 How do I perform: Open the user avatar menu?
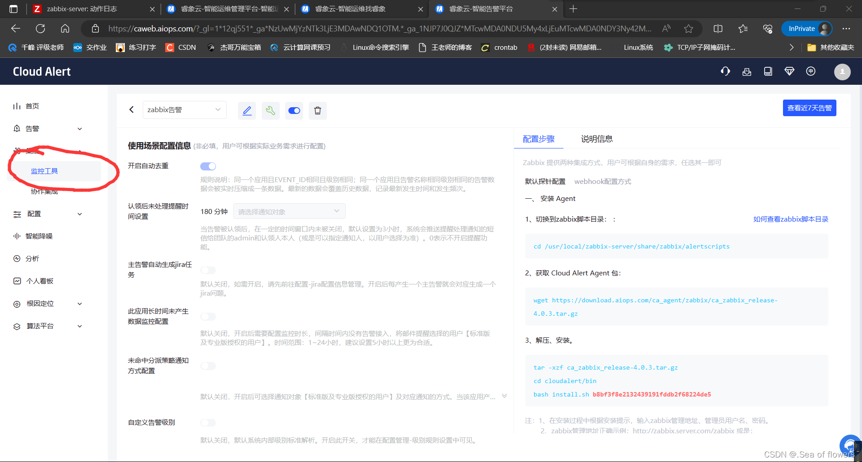click(x=842, y=72)
